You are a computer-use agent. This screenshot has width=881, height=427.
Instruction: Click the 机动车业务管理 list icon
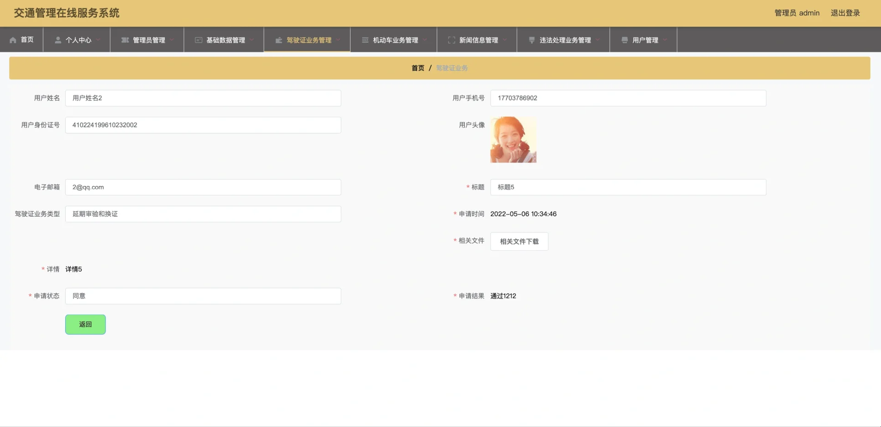365,40
